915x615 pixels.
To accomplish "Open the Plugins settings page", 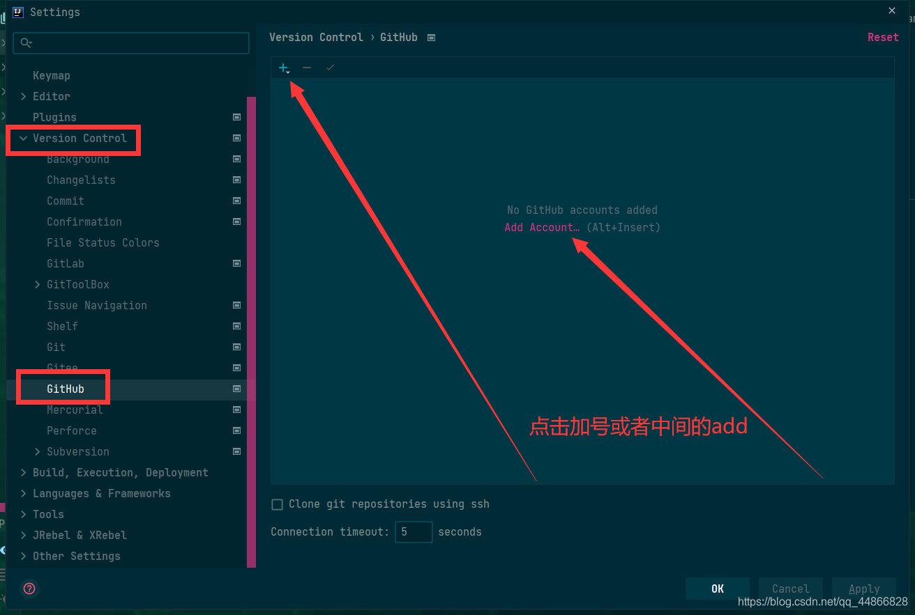I will [54, 117].
